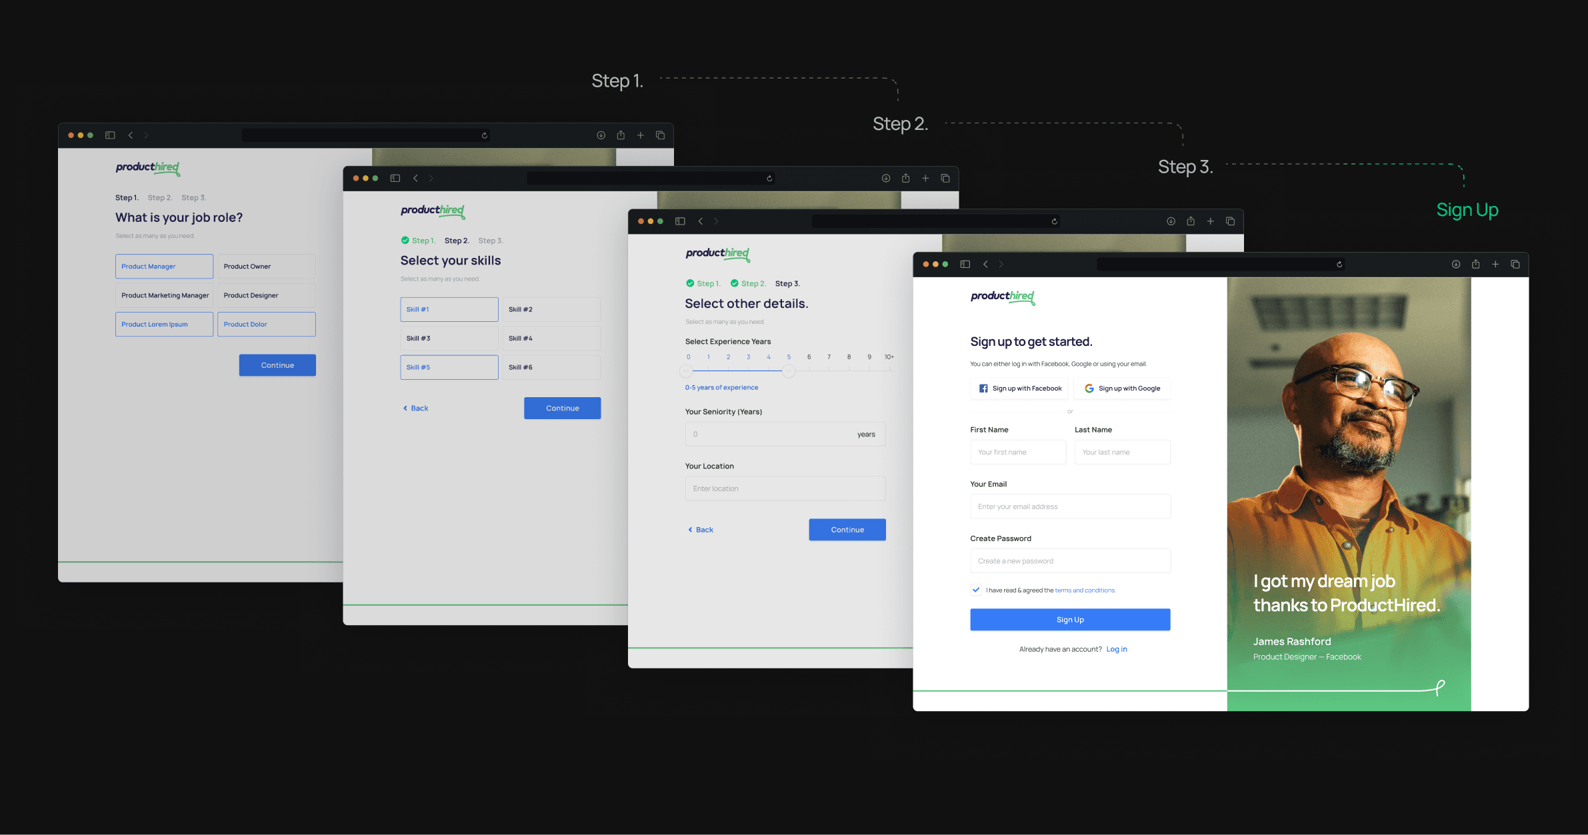Uncheck the terms and conditions checkbox
The width and height of the screenshot is (1588, 835).
[976, 590]
